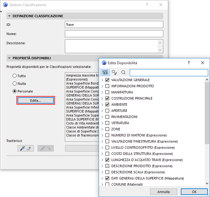The image size is (210, 197).
Task: Select the Personale radio button
Action: [14, 91]
